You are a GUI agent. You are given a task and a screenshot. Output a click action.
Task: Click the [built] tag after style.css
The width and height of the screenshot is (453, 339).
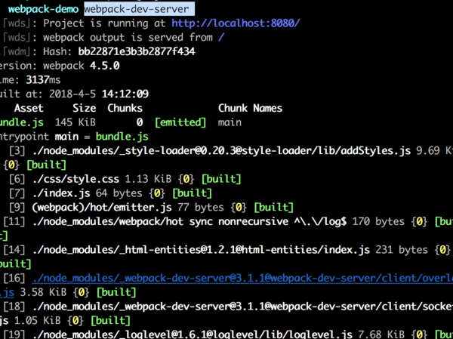221,179
